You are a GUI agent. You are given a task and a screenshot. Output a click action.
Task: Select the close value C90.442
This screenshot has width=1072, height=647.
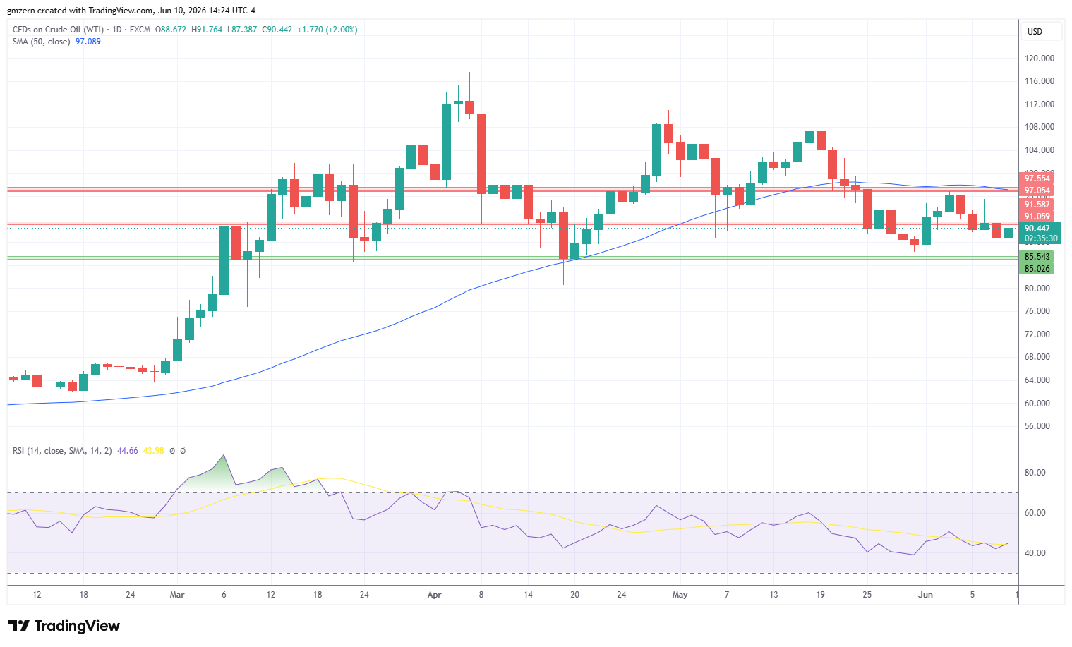(x=277, y=30)
